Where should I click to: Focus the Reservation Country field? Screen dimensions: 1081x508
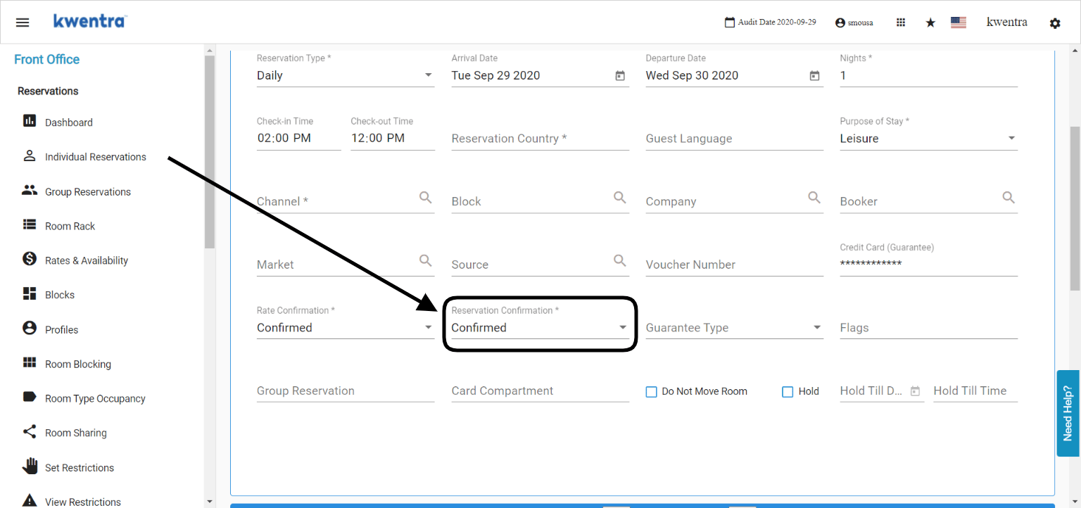pos(540,139)
